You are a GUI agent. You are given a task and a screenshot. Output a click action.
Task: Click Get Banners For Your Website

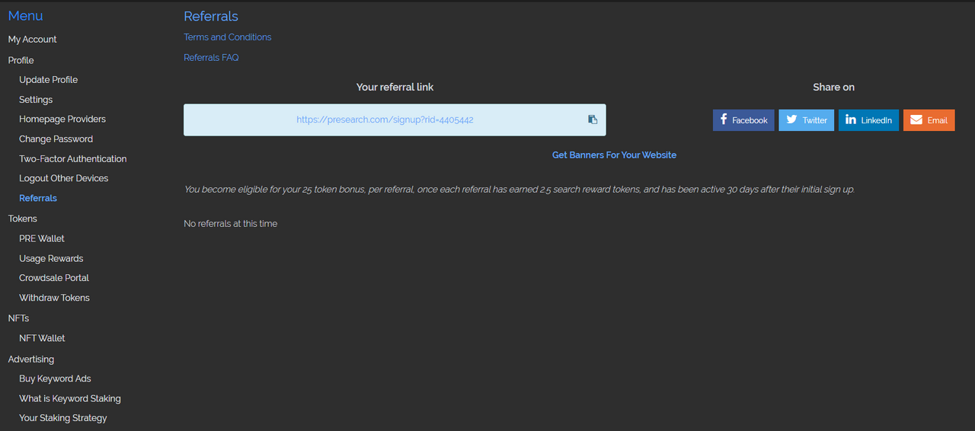614,155
